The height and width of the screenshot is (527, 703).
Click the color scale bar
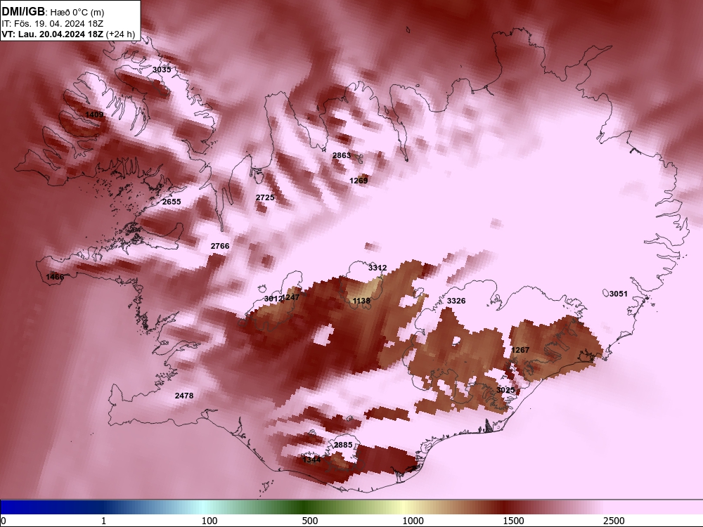coord(351,507)
